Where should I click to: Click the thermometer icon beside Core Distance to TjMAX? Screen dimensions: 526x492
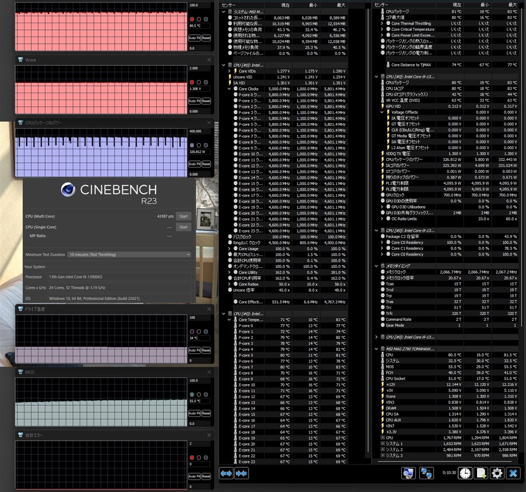coord(388,65)
